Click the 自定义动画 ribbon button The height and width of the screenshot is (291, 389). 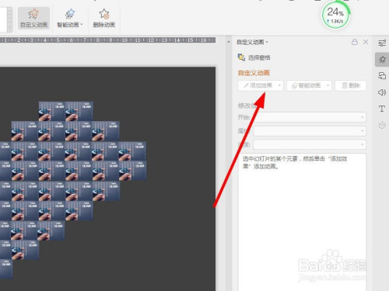pyautogui.click(x=33, y=18)
